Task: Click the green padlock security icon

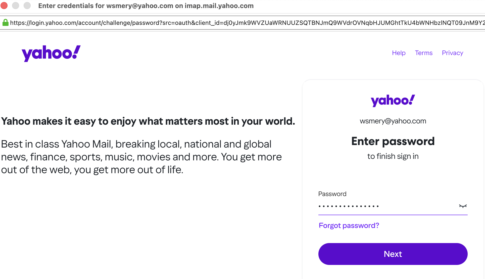Action: click(x=5, y=23)
